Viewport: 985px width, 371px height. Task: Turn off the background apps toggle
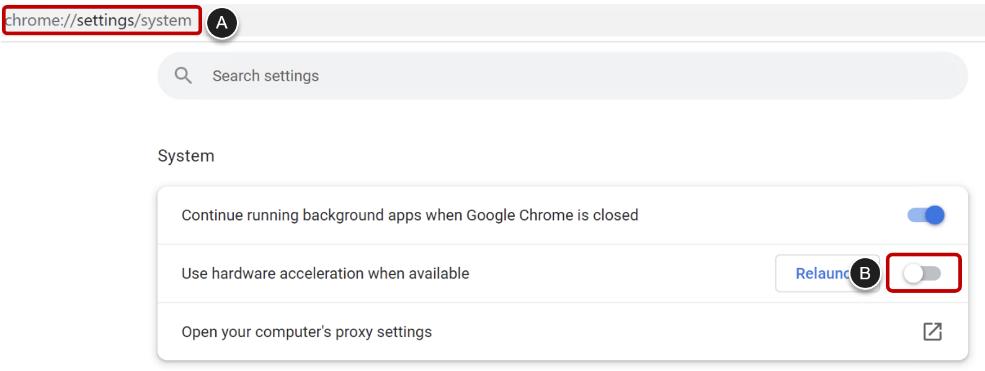click(x=925, y=215)
